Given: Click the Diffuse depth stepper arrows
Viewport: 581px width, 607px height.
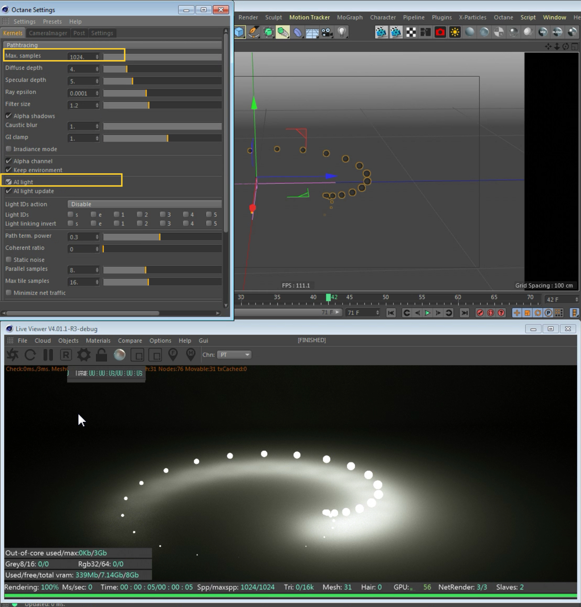Looking at the screenshot, I should 97,69.
